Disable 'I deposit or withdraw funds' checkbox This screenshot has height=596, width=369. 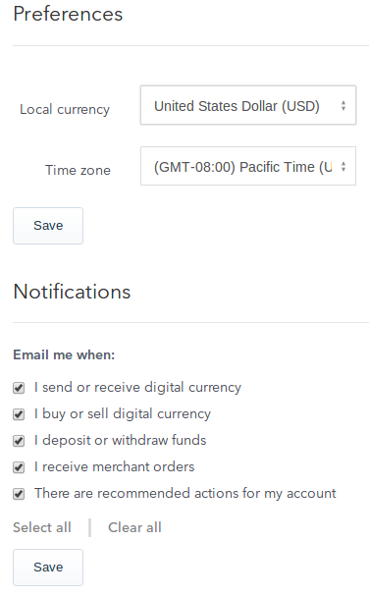[x=19, y=441]
